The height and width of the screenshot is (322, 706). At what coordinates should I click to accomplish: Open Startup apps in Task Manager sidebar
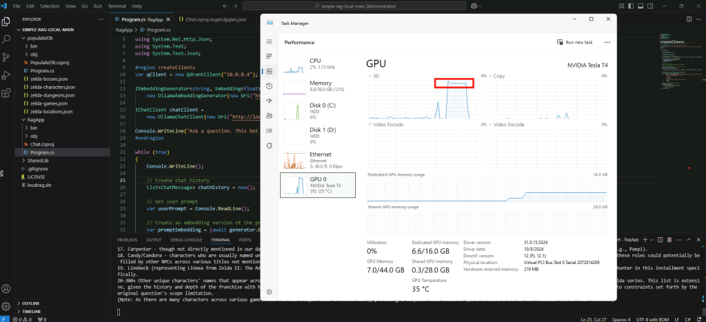270,101
